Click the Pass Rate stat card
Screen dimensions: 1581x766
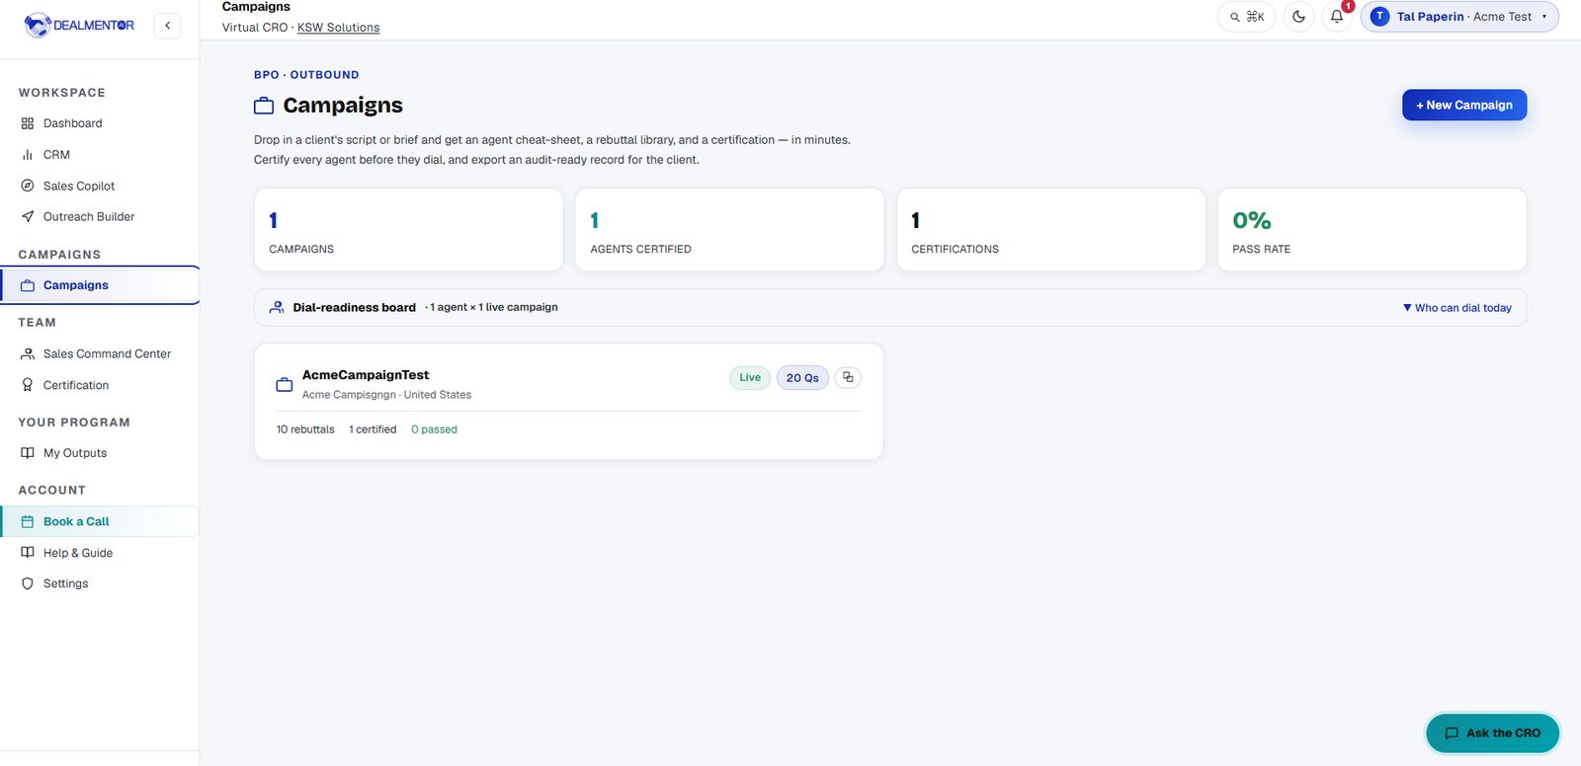1372,230
